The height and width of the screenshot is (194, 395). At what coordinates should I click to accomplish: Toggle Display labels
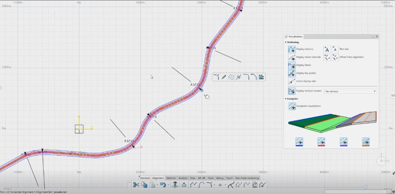pyautogui.click(x=292, y=65)
